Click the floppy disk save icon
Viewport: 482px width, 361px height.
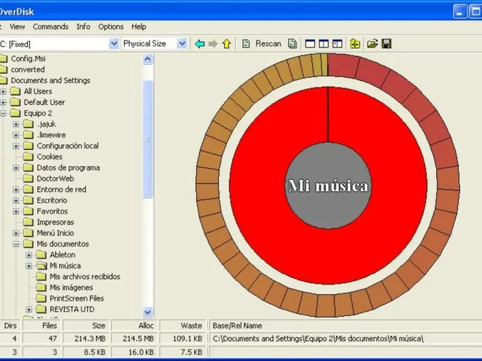[387, 44]
